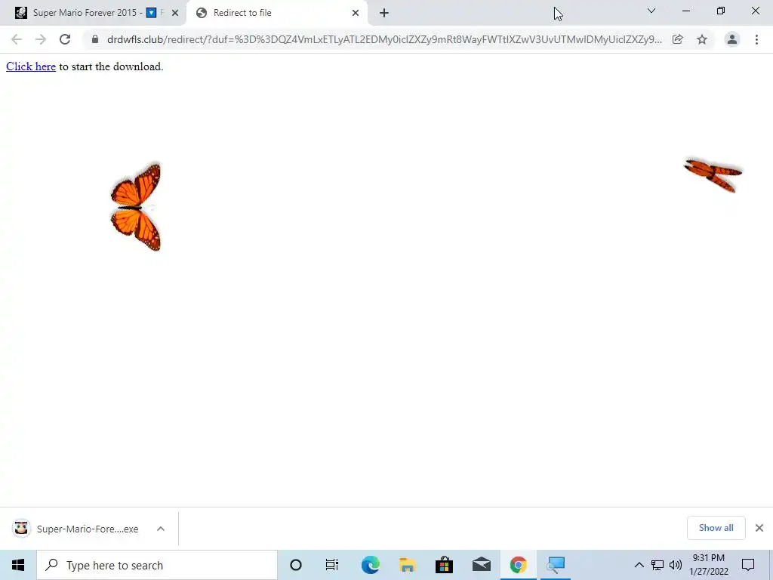Share this page using the share icon
This screenshot has width=773, height=580.
(678, 39)
